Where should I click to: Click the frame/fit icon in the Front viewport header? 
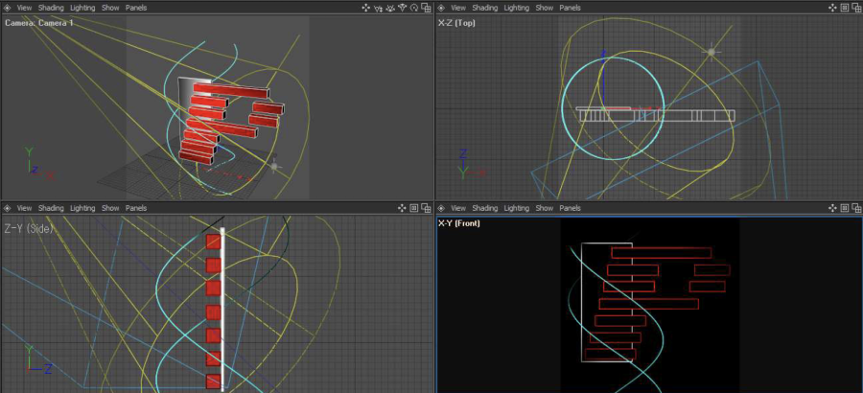pos(845,208)
